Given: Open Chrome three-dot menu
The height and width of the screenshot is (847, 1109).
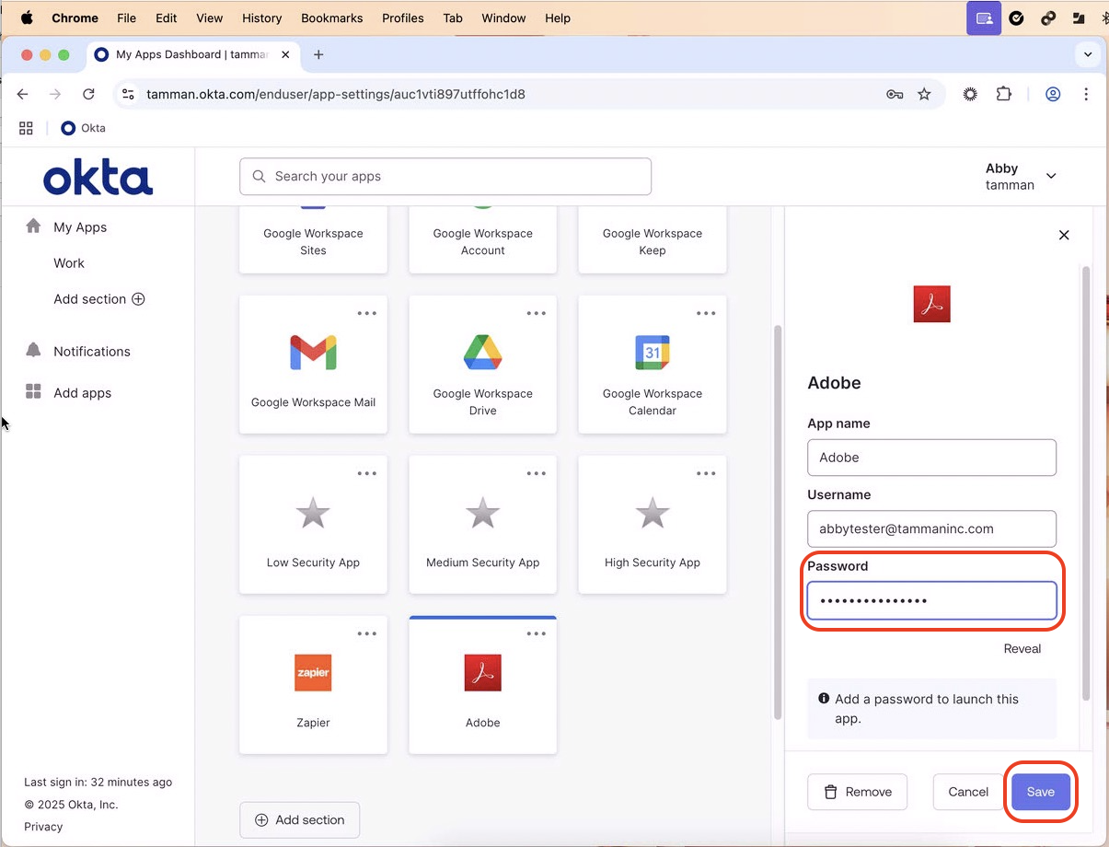Looking at the screenshot, I should coord(1086,94).
